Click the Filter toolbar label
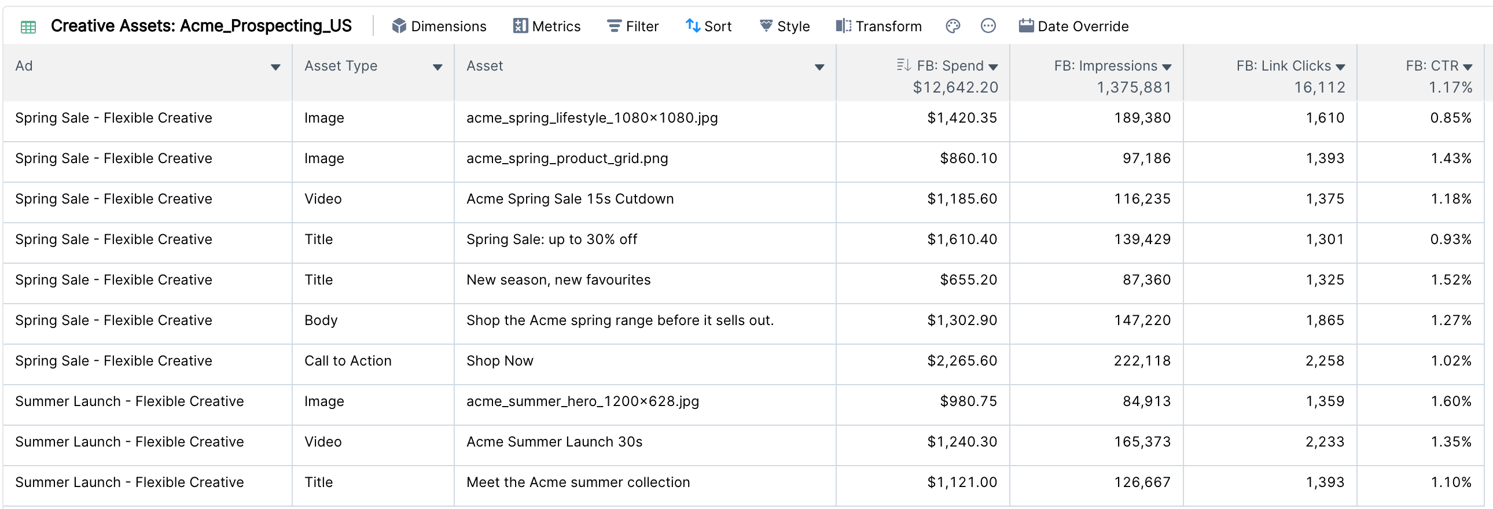Image resolution: width=1493 pixels, height=509 pixels. 642,27
